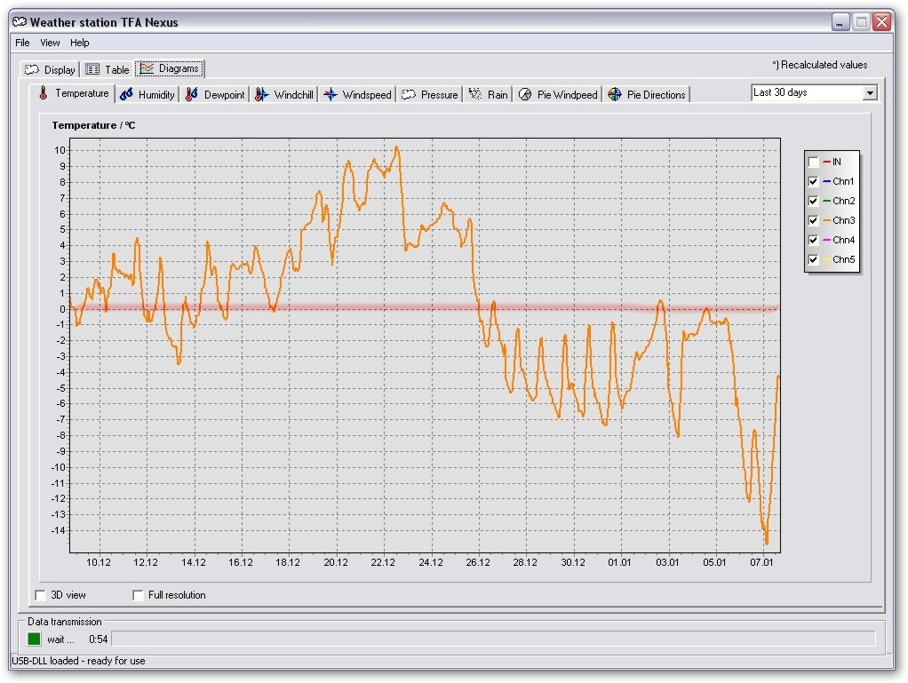The width and height of the screenshot is (908, 683).
Task: Open the File menu
Action: pos(22,43)
